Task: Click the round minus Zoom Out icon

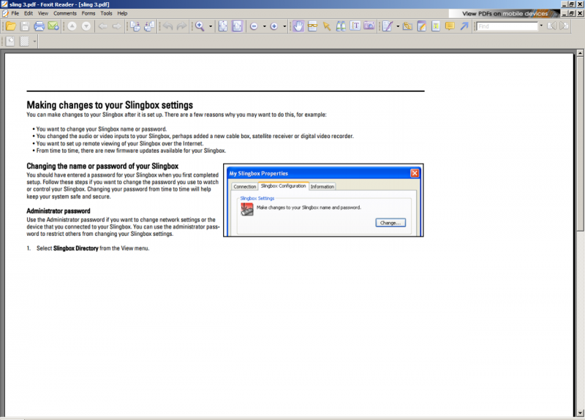Action: coord(254,26)
